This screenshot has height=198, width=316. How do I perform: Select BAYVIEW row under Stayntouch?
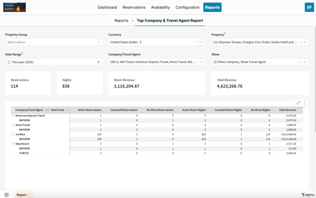[x=157, y=148]
